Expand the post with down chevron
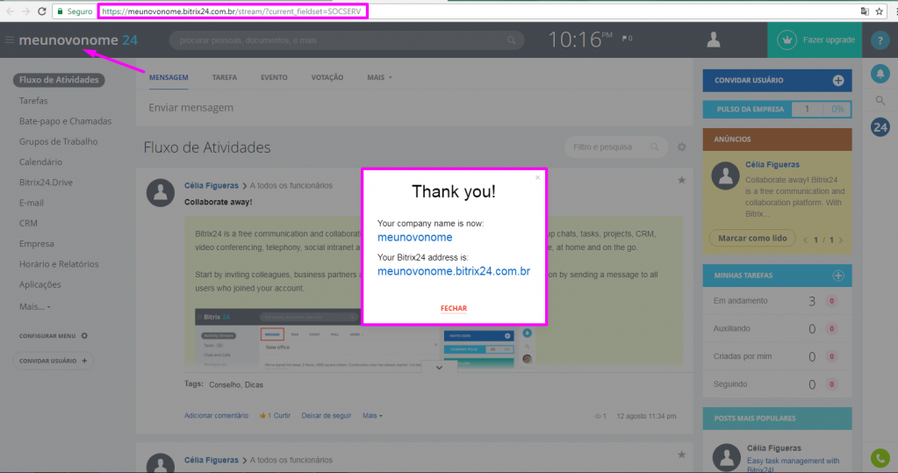 (439, 368)
